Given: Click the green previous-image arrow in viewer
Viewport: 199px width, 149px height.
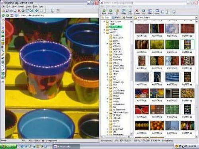Looking at the screenshot, I should coord(3,15).
